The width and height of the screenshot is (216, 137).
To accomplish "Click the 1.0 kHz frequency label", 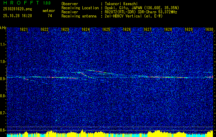I will pos(3,62).
